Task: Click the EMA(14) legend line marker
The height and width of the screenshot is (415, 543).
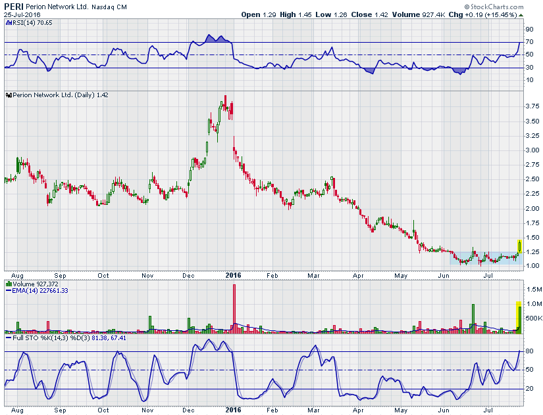Action: (x=8, y=290)
